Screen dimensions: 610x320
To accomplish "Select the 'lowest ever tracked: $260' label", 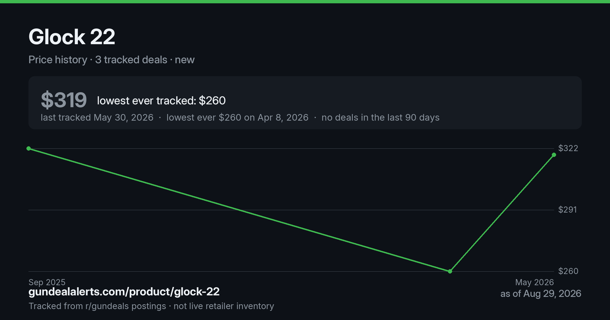I will coord(161,101).
